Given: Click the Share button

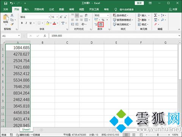Looking at the screenshot, I should point(173,9).
